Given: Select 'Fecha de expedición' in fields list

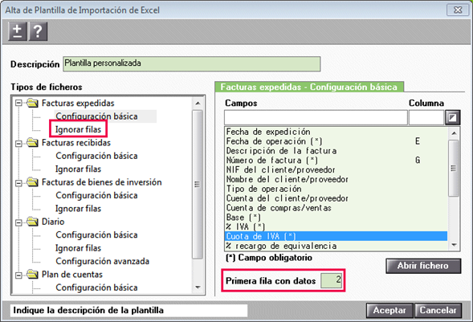Looking at the screenshot, I should click(336, 132).
